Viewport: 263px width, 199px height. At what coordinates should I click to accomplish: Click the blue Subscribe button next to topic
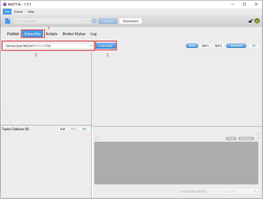[106, 46]
